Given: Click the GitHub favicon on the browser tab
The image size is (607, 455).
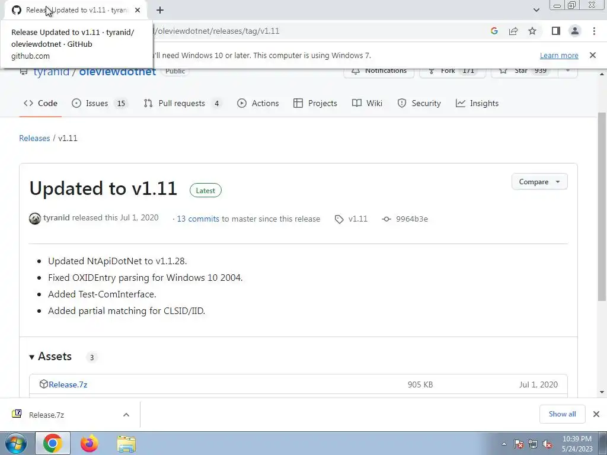Looking at the screenshot, I should (x=16, y=10).
